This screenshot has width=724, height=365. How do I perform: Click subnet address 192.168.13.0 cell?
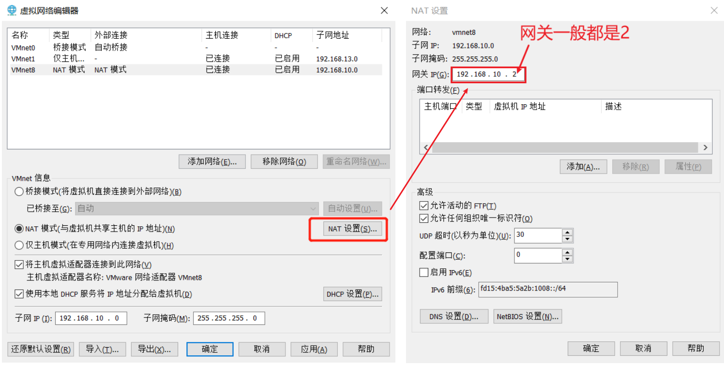(x=337, y=59)
